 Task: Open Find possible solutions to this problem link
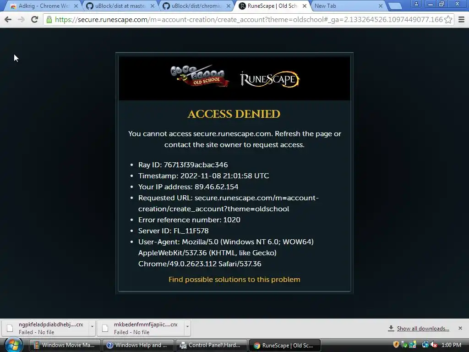click(234, 279)
